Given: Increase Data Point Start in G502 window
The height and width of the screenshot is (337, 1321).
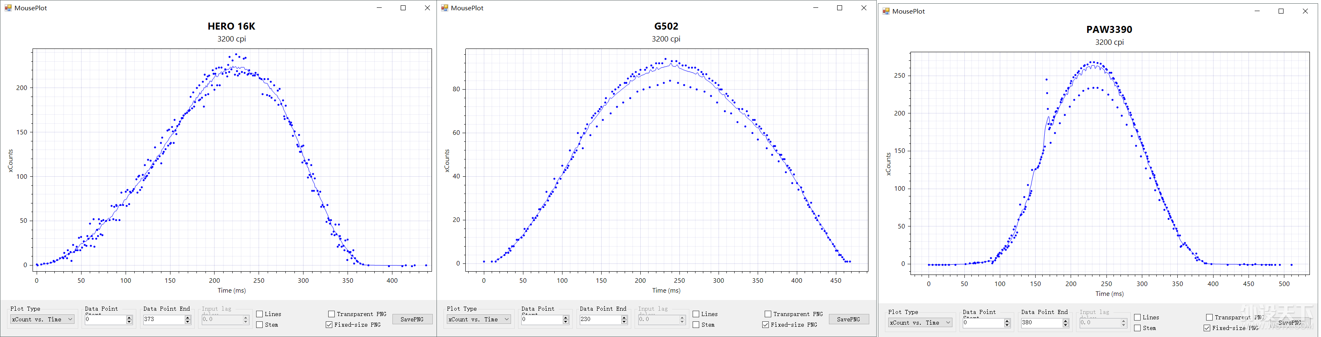Looking at the screenshot, I should [x=566, y=317].
